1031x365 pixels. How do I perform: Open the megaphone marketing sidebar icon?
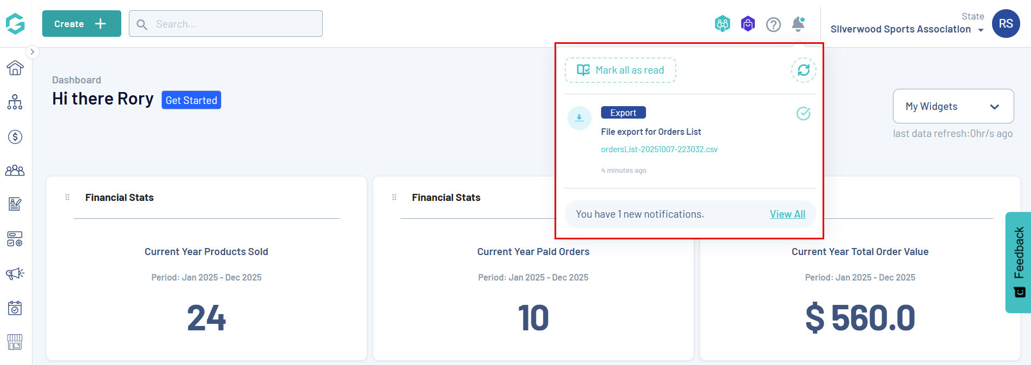(15, 273)
